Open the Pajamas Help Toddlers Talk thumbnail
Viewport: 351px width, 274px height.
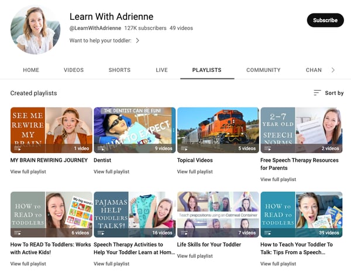coord(135,214)
